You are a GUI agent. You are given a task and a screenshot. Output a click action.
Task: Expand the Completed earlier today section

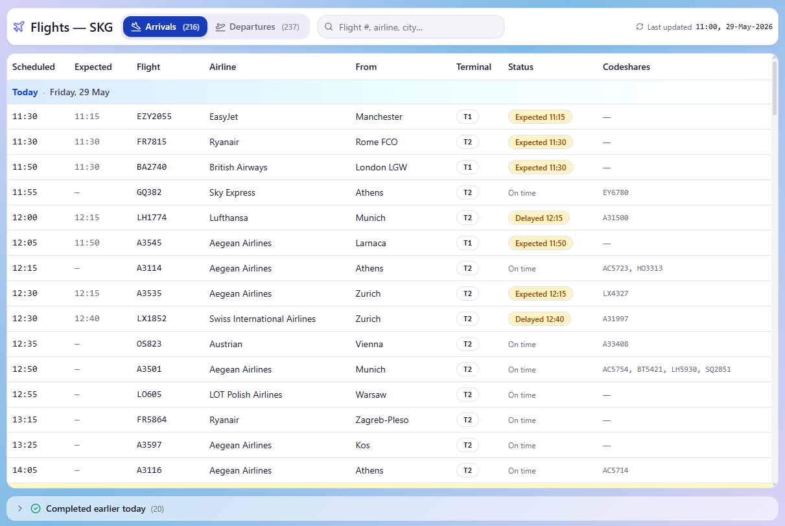[392, 509]
